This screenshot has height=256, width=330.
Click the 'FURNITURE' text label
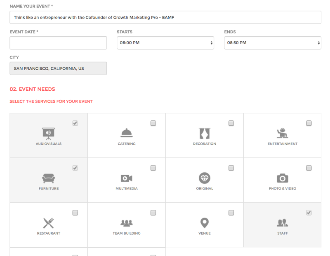click(x=49, y=188)
